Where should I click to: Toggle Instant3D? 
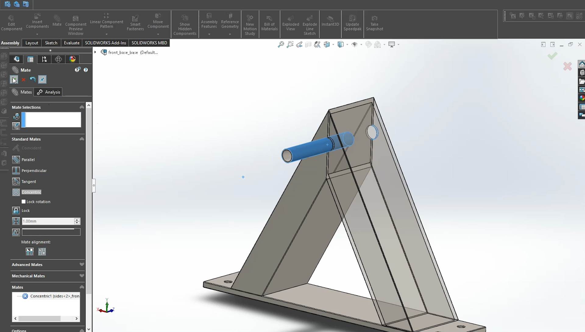(330, 21)
